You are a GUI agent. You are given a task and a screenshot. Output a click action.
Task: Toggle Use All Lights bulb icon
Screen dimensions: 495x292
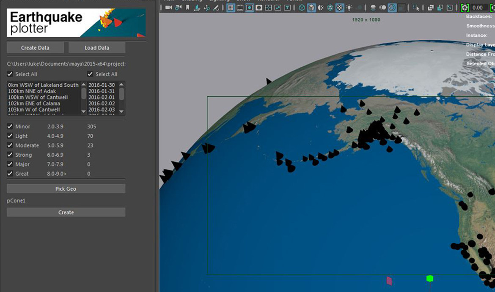tap(349, 8)
